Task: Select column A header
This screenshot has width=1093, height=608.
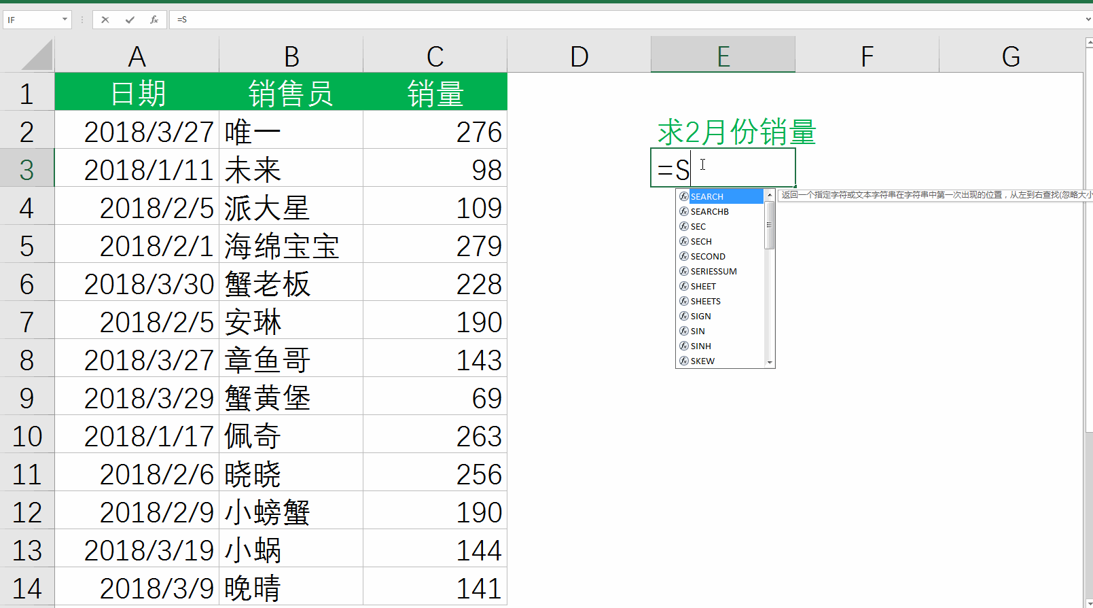Action: pos(137,55)
